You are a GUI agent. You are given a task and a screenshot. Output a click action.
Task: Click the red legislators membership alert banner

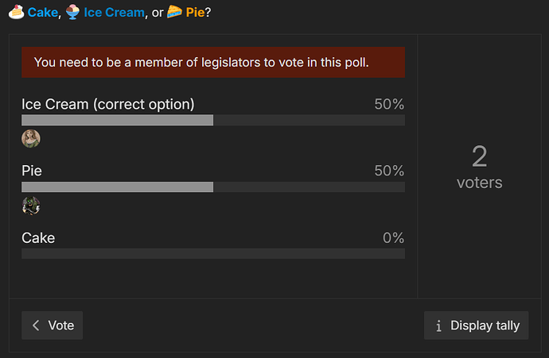coord(213,63)
